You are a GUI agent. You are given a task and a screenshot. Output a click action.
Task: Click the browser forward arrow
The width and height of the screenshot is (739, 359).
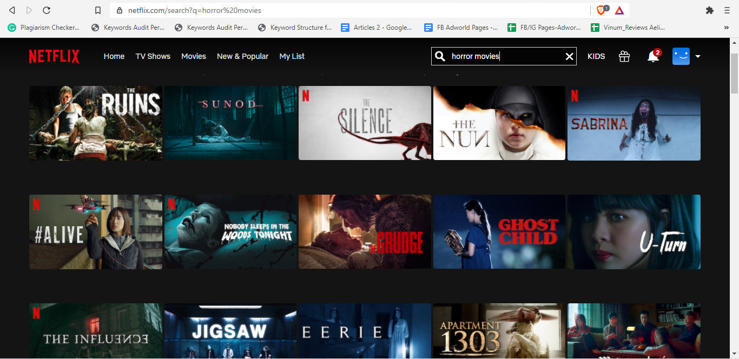(x=29, y=10)
